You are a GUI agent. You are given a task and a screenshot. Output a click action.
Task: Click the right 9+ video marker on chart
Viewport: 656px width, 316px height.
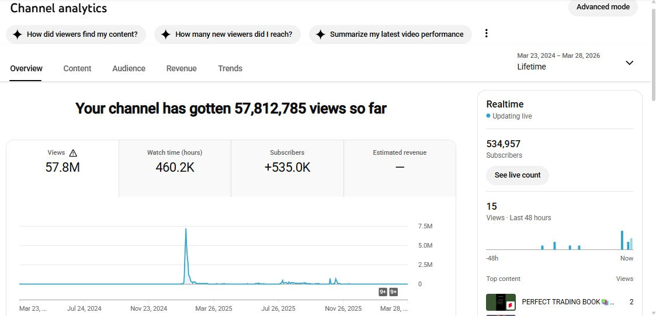click(x=394, y=292)
